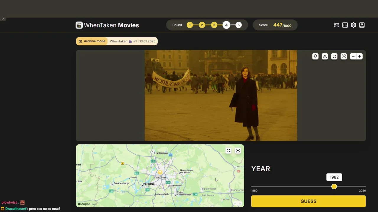The image size is (378, 212).
Task: Click the 1982 year value label
Action: click(334, 177)
